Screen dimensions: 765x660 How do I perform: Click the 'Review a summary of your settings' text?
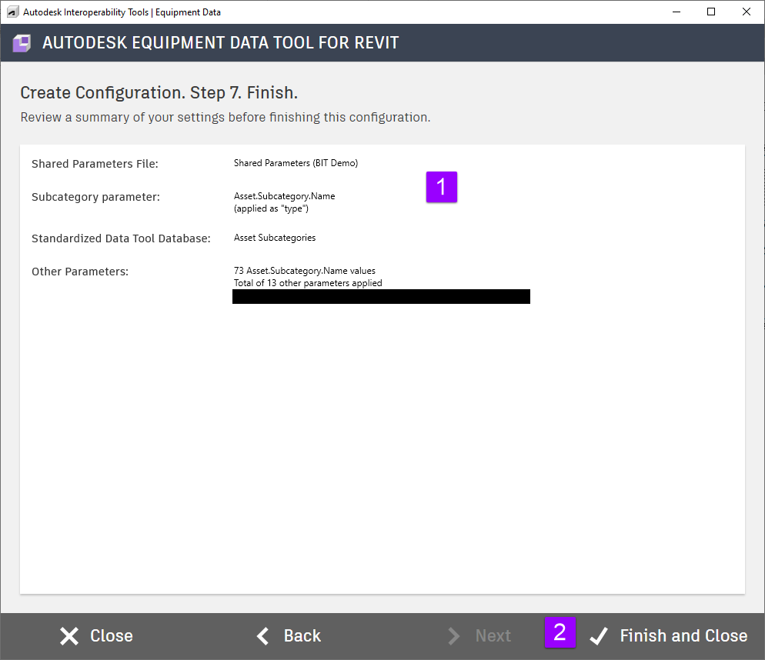[225, 118]
